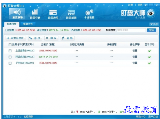160x119 pixels.
Task: Click the 修改 wrench button
Action: coord(35,38)
